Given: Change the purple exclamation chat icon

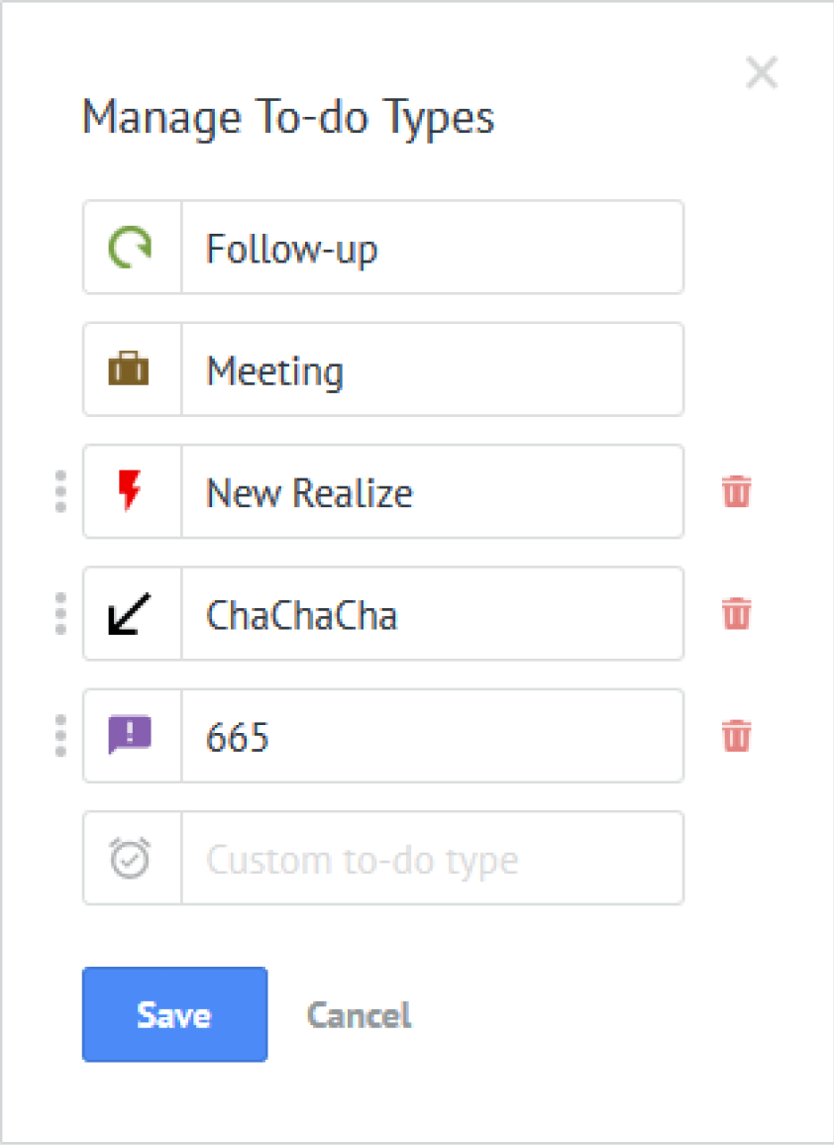Looking at the screenshot, I should click(x=130, y=735).
